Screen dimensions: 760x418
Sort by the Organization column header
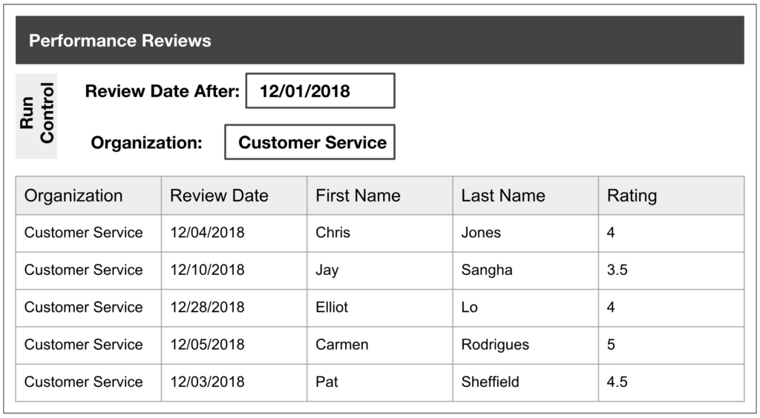tap(89, 196)
